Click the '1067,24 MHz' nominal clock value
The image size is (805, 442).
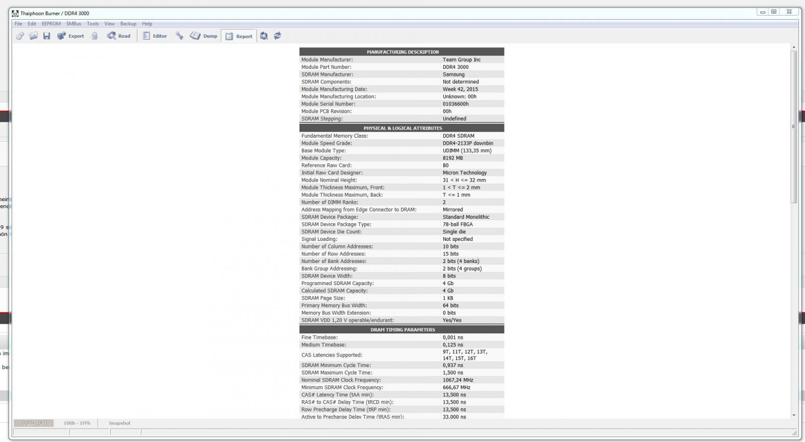(x=458, y=380)
